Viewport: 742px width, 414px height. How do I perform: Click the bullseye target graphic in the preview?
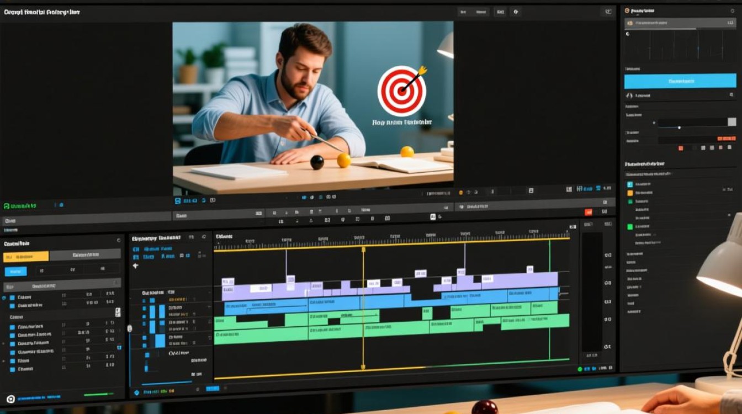pyautogui.click(x=401, y=91)
